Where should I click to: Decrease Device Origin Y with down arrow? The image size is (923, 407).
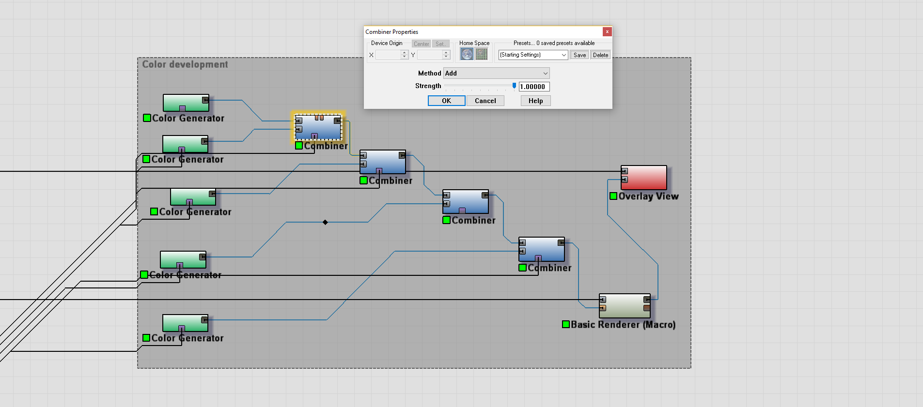446,57
